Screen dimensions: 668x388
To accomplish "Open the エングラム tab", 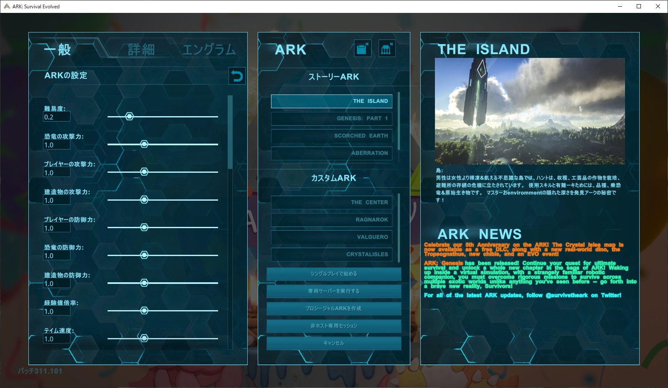I will coord(210,50).
